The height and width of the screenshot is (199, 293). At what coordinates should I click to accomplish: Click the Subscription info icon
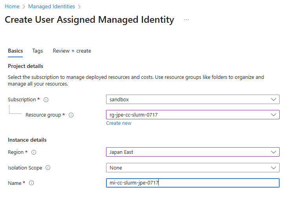tap(46, 100)
